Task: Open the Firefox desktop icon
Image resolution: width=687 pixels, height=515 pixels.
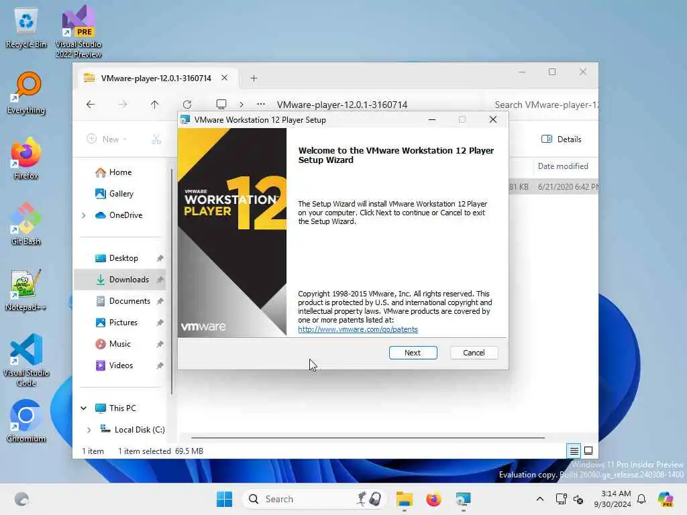Action: [x=26, y=159]
